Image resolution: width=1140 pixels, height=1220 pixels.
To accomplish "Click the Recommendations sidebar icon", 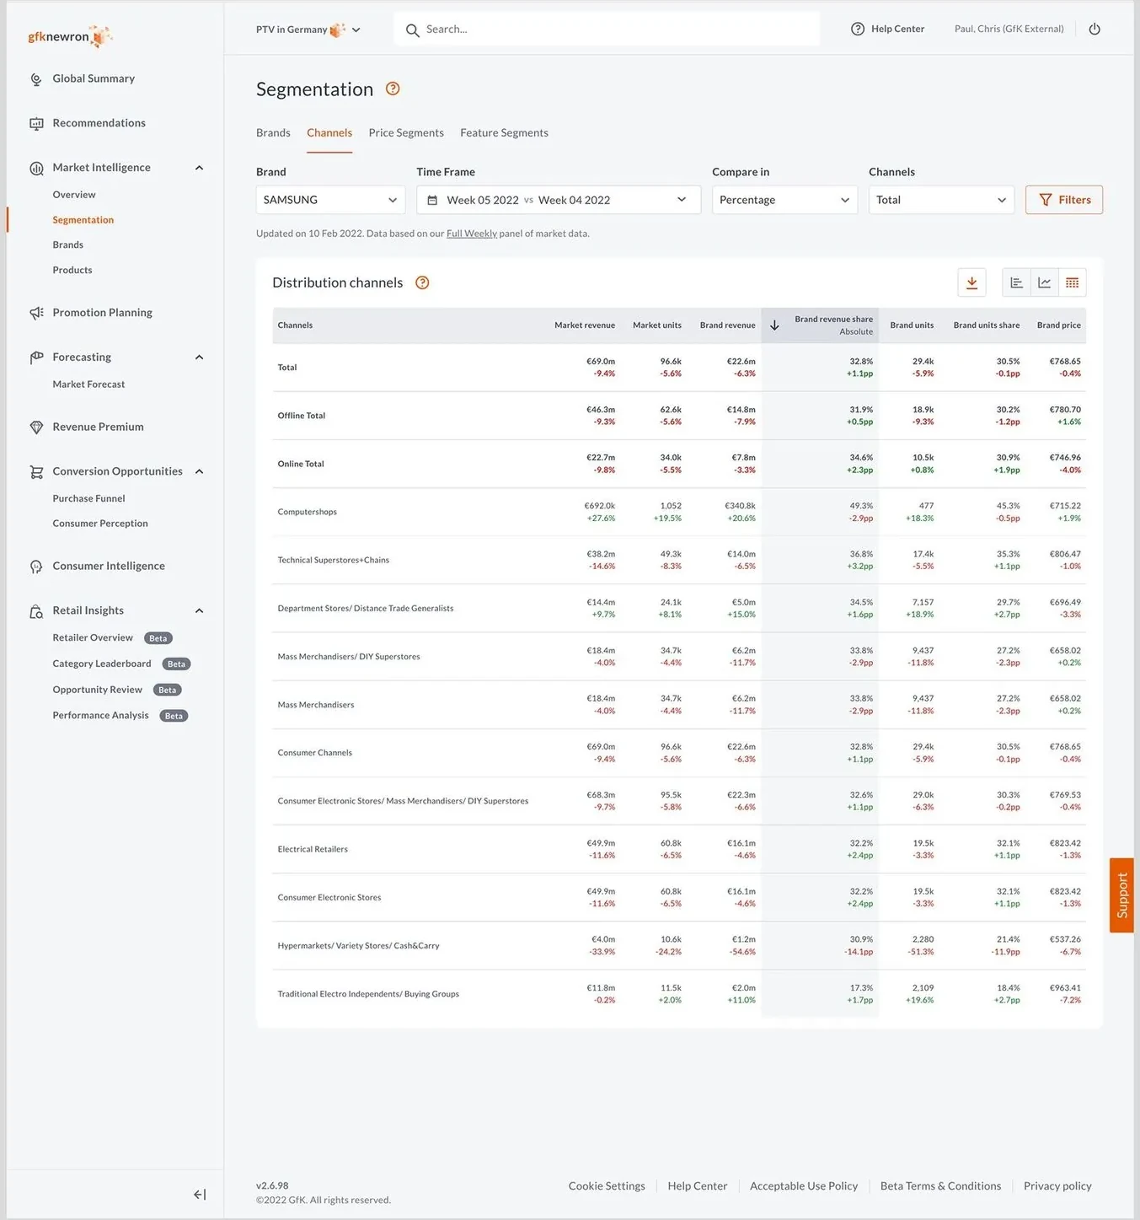I will [x=36, y=124].
